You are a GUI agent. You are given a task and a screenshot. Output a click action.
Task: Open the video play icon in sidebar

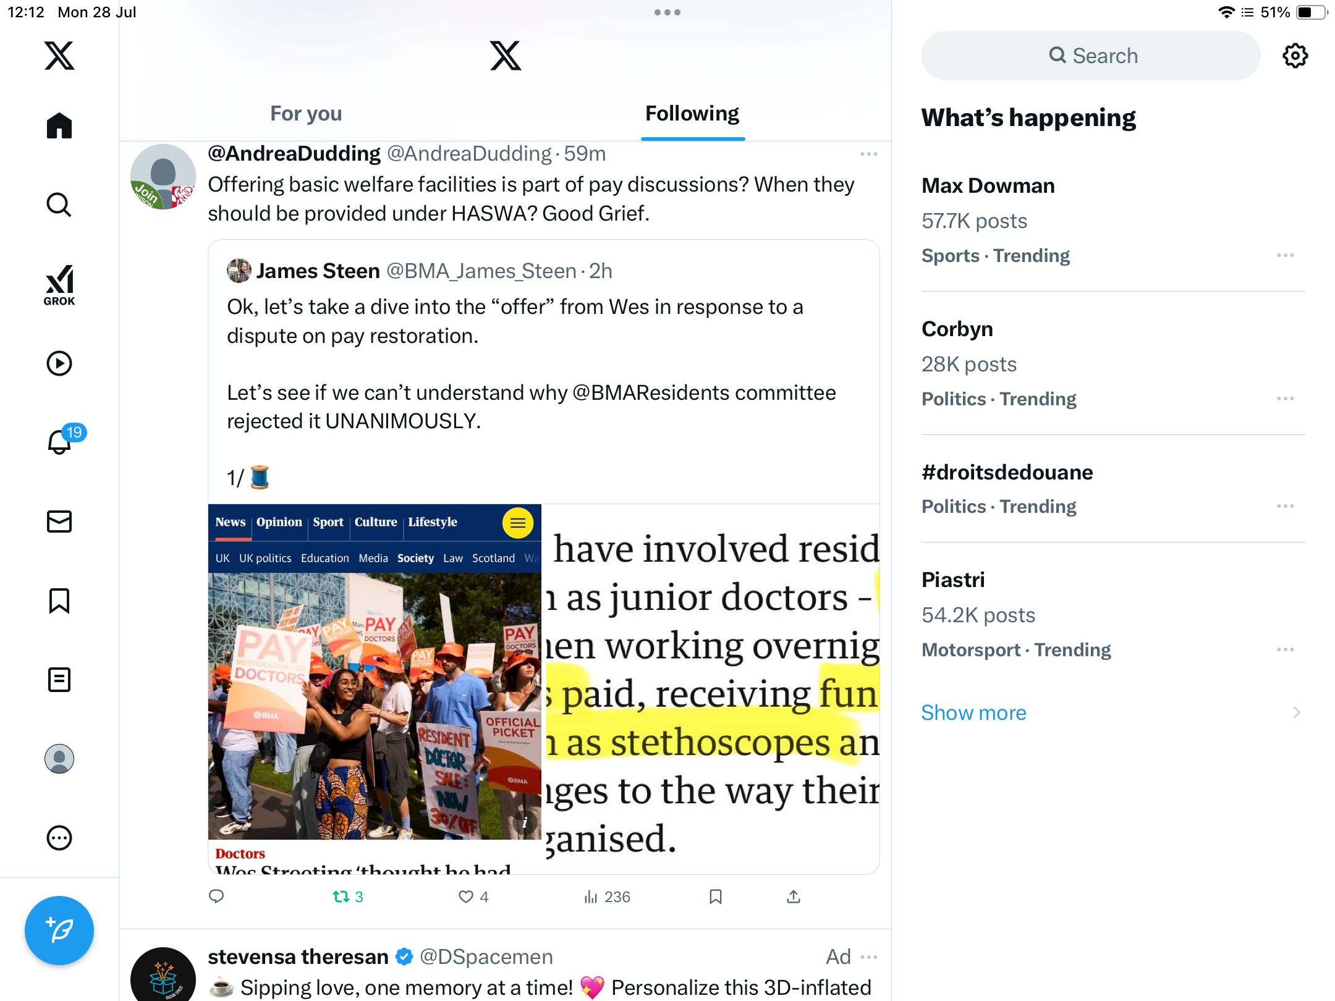(59, 363)
